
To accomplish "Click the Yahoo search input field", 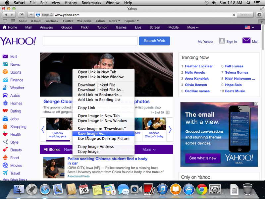I will (x=90, y=41).
